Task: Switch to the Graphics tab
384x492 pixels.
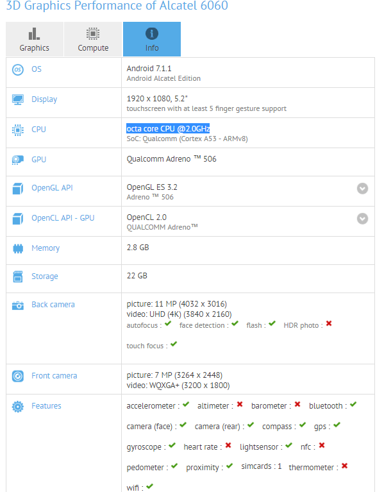Action: point(35,39)
